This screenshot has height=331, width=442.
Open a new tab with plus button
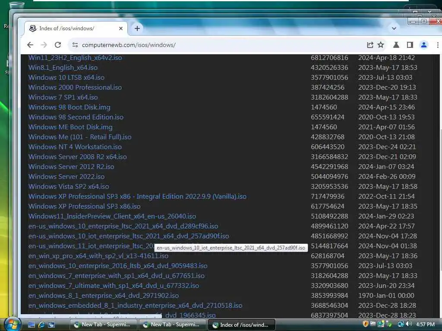click(x=137, y=28)
